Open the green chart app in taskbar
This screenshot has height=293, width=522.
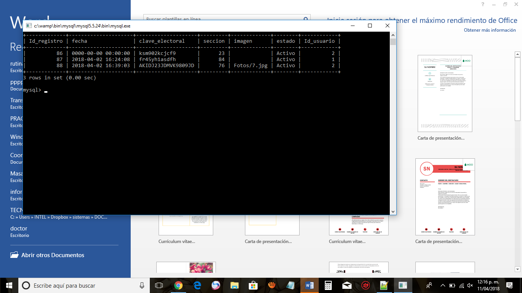384,285
